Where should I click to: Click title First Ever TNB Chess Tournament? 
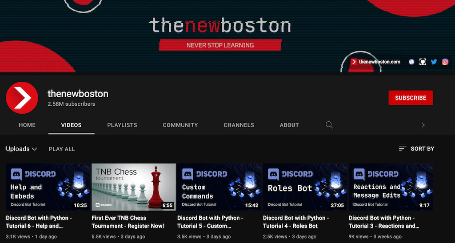click(x=128, y=222)
